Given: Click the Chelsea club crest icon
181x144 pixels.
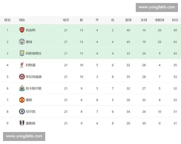Looking at the screenshot, I should 22,112.
